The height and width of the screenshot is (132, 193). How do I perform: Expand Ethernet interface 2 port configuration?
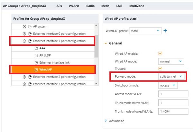24,77
